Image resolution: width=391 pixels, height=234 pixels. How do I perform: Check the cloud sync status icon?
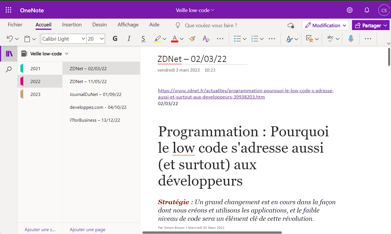[x=291, y=25]
